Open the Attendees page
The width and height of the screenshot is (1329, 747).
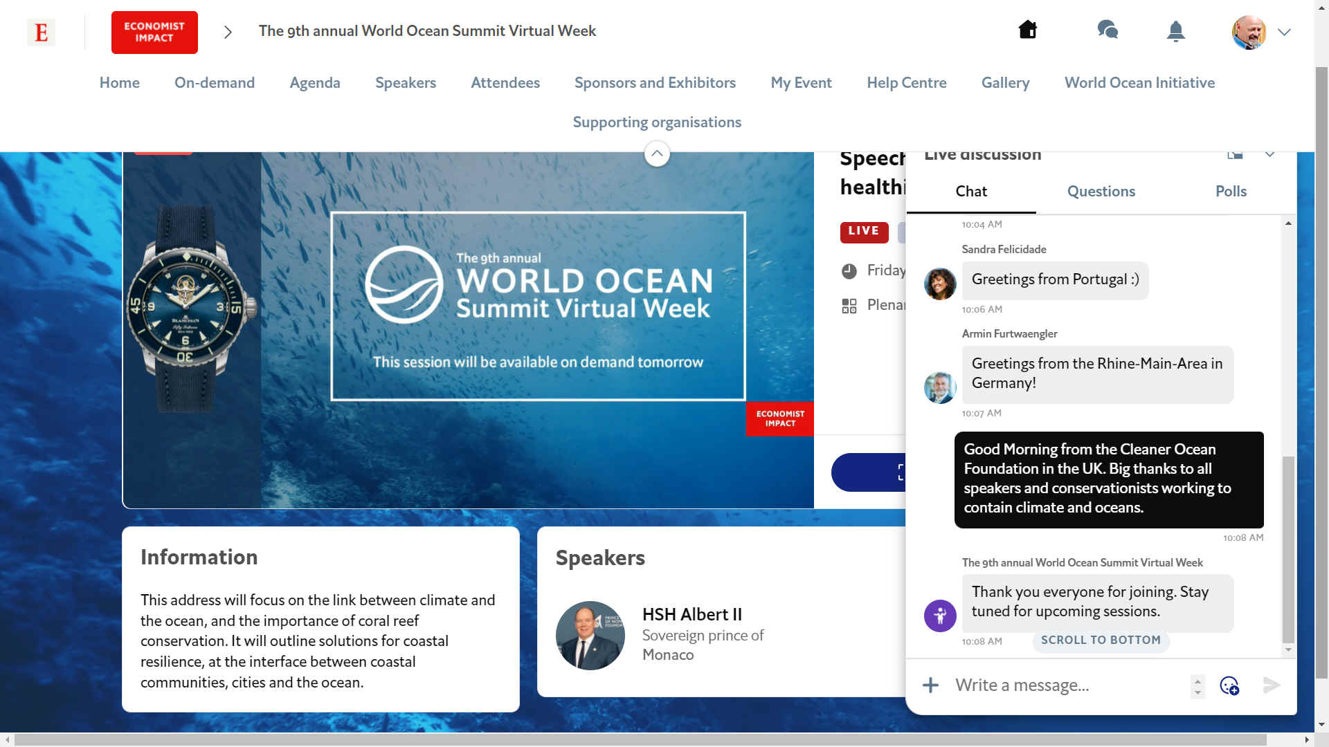pyautogui.click(x=505, y=83)
